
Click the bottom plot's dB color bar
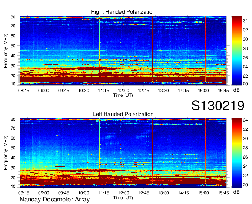[236, 153]
